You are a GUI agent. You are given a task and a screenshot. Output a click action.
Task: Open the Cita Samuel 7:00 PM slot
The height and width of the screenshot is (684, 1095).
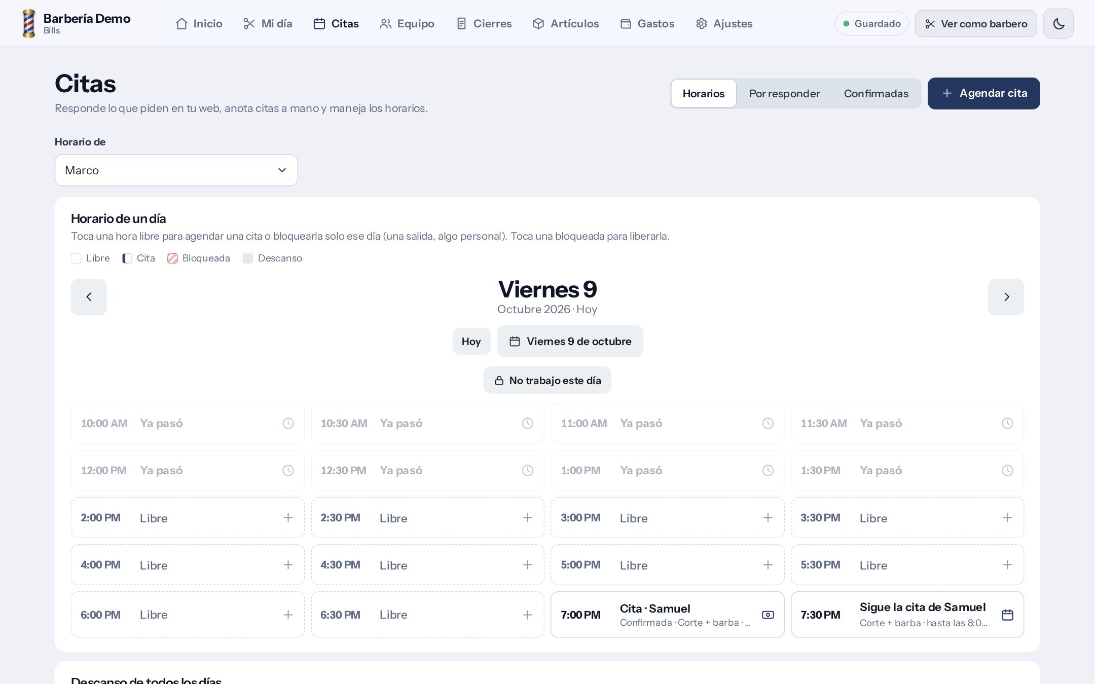[x=667, y=615]
